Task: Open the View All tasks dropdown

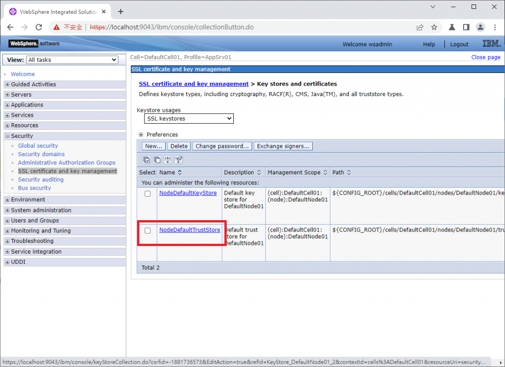Action: [72, 60]
